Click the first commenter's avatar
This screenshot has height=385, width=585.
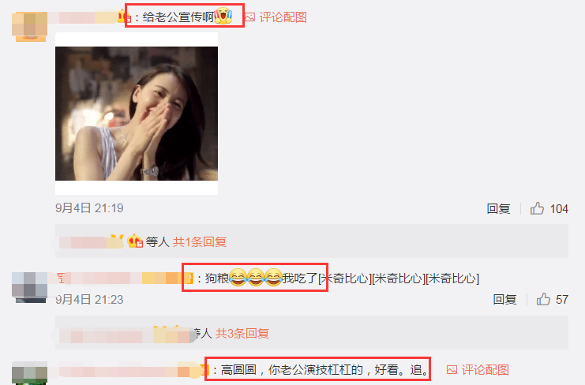pos(29,26)
